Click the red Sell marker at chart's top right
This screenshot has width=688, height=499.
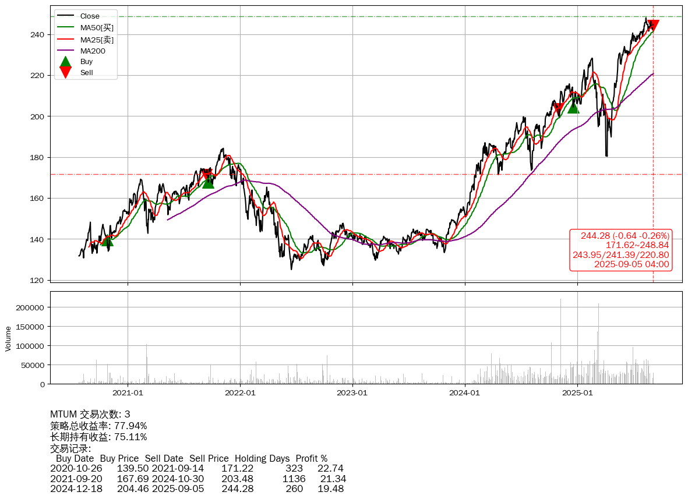click(653, 25)
